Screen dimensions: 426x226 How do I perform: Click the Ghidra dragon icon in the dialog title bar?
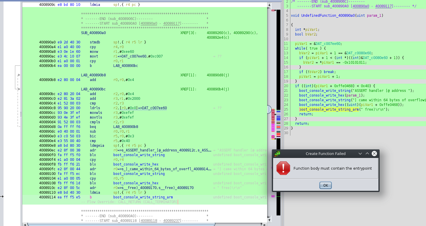coord(277,154)
